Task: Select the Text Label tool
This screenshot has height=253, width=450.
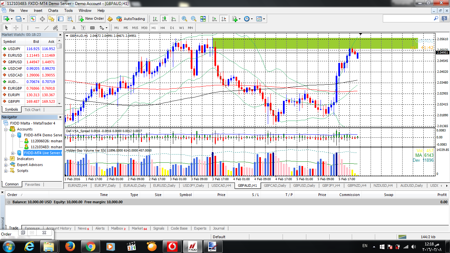Action: pyautogui.click(x=83, y=28)
